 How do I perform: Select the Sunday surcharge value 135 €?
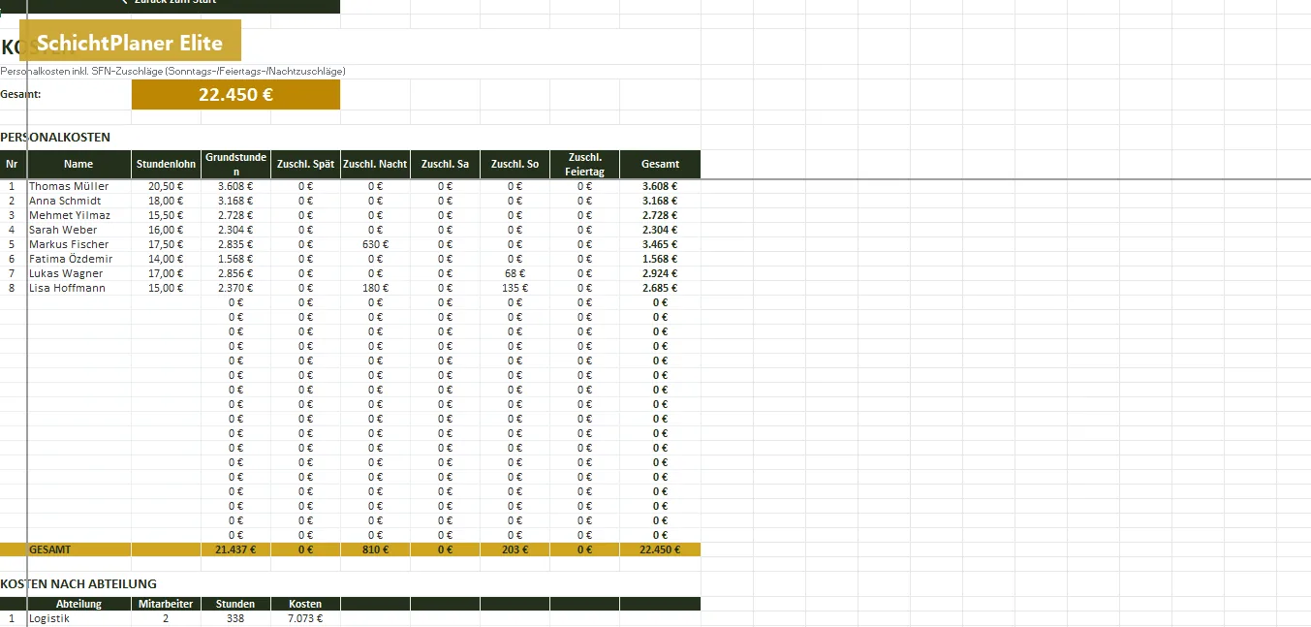[x=515, y=288]
